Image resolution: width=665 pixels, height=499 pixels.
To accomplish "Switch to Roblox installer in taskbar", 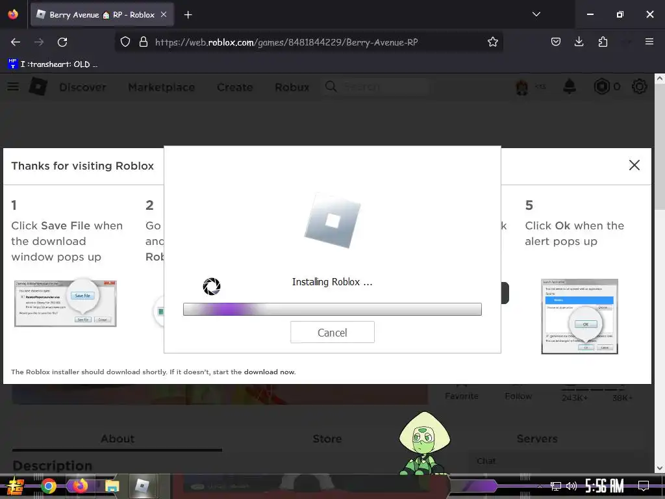I will [x=142, y=486].
